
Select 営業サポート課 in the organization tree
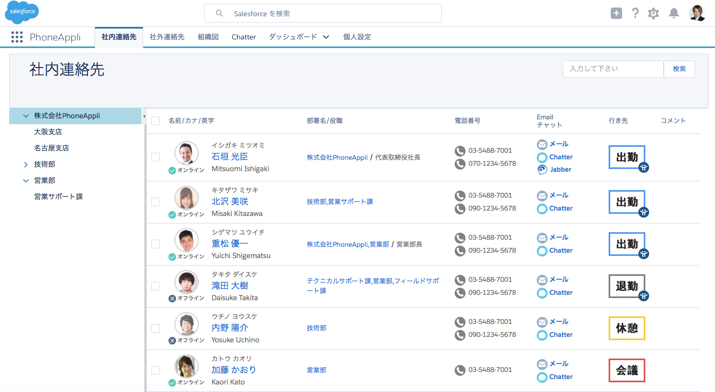[58, 197]
